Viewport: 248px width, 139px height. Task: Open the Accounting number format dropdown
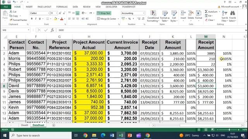click(144, 13)
